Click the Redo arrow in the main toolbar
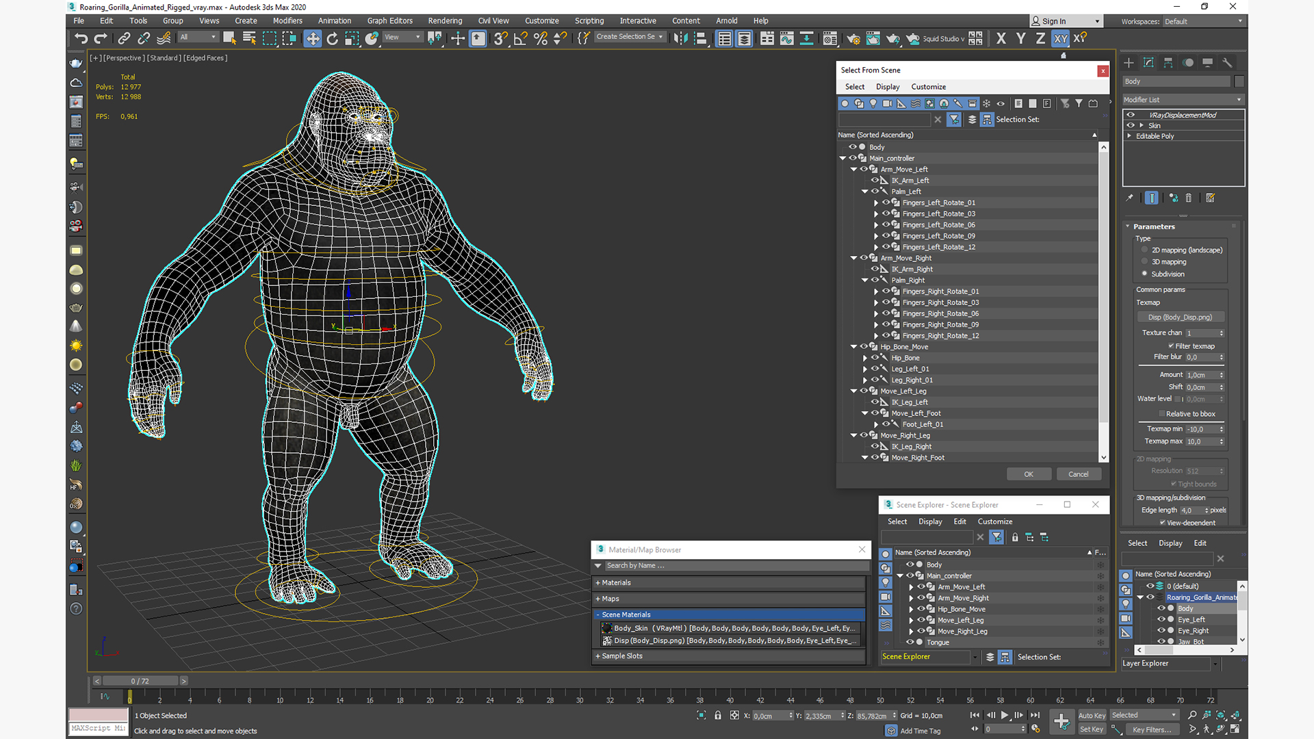Viewport: 1314px width, 739px height. [101, 38]
